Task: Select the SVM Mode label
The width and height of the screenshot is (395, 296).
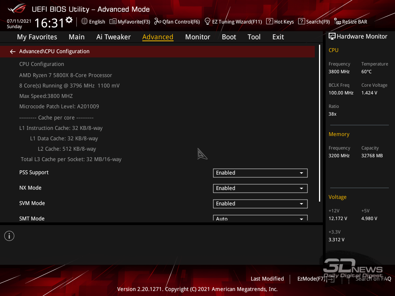Action: coord(32,203)
